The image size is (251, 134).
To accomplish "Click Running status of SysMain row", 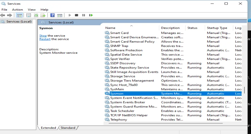I will (x=194, y=89).
